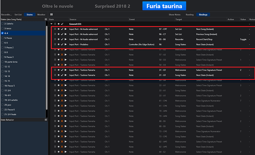Image resolution: width=255 pixels, height=155 pixels.
Task: Open the Monitor tab
Action: tap(41, 15)
